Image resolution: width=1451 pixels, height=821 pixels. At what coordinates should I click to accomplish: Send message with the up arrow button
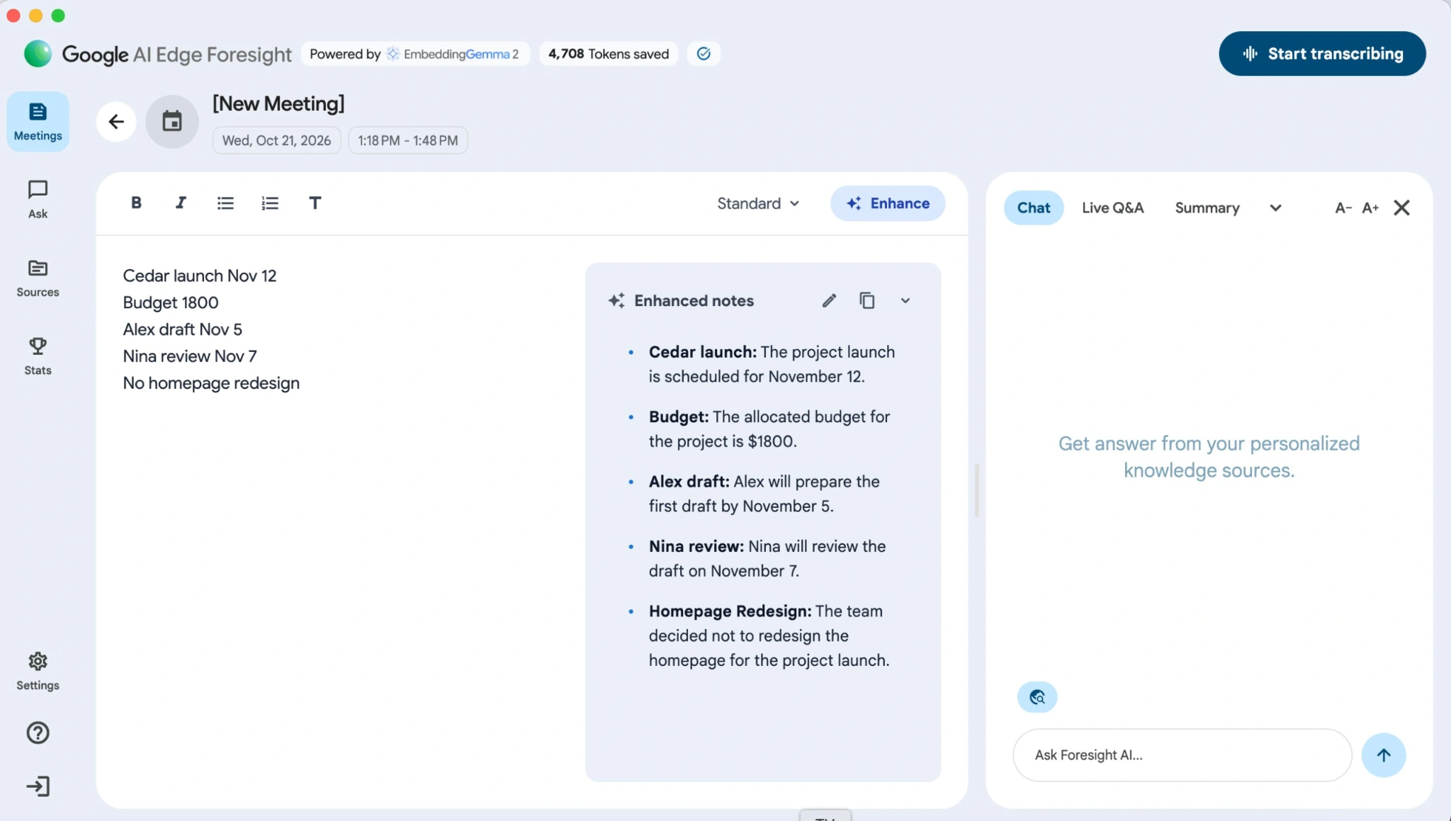[1384, 755]
